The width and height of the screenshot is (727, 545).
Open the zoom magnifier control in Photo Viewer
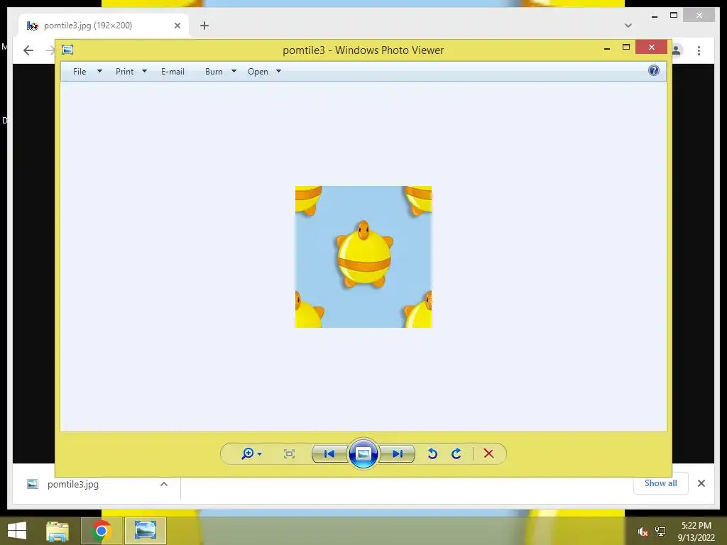pyautogui.click(x=248, y=453)
